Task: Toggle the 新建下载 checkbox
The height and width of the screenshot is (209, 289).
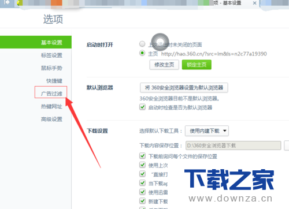Action: (x=142, y=201)
